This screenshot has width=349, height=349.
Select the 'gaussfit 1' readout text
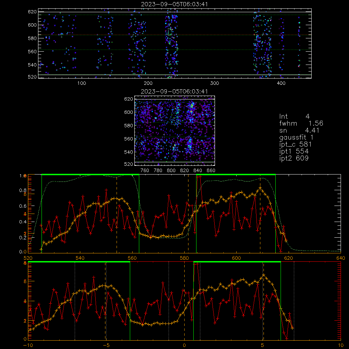[296, 137]
